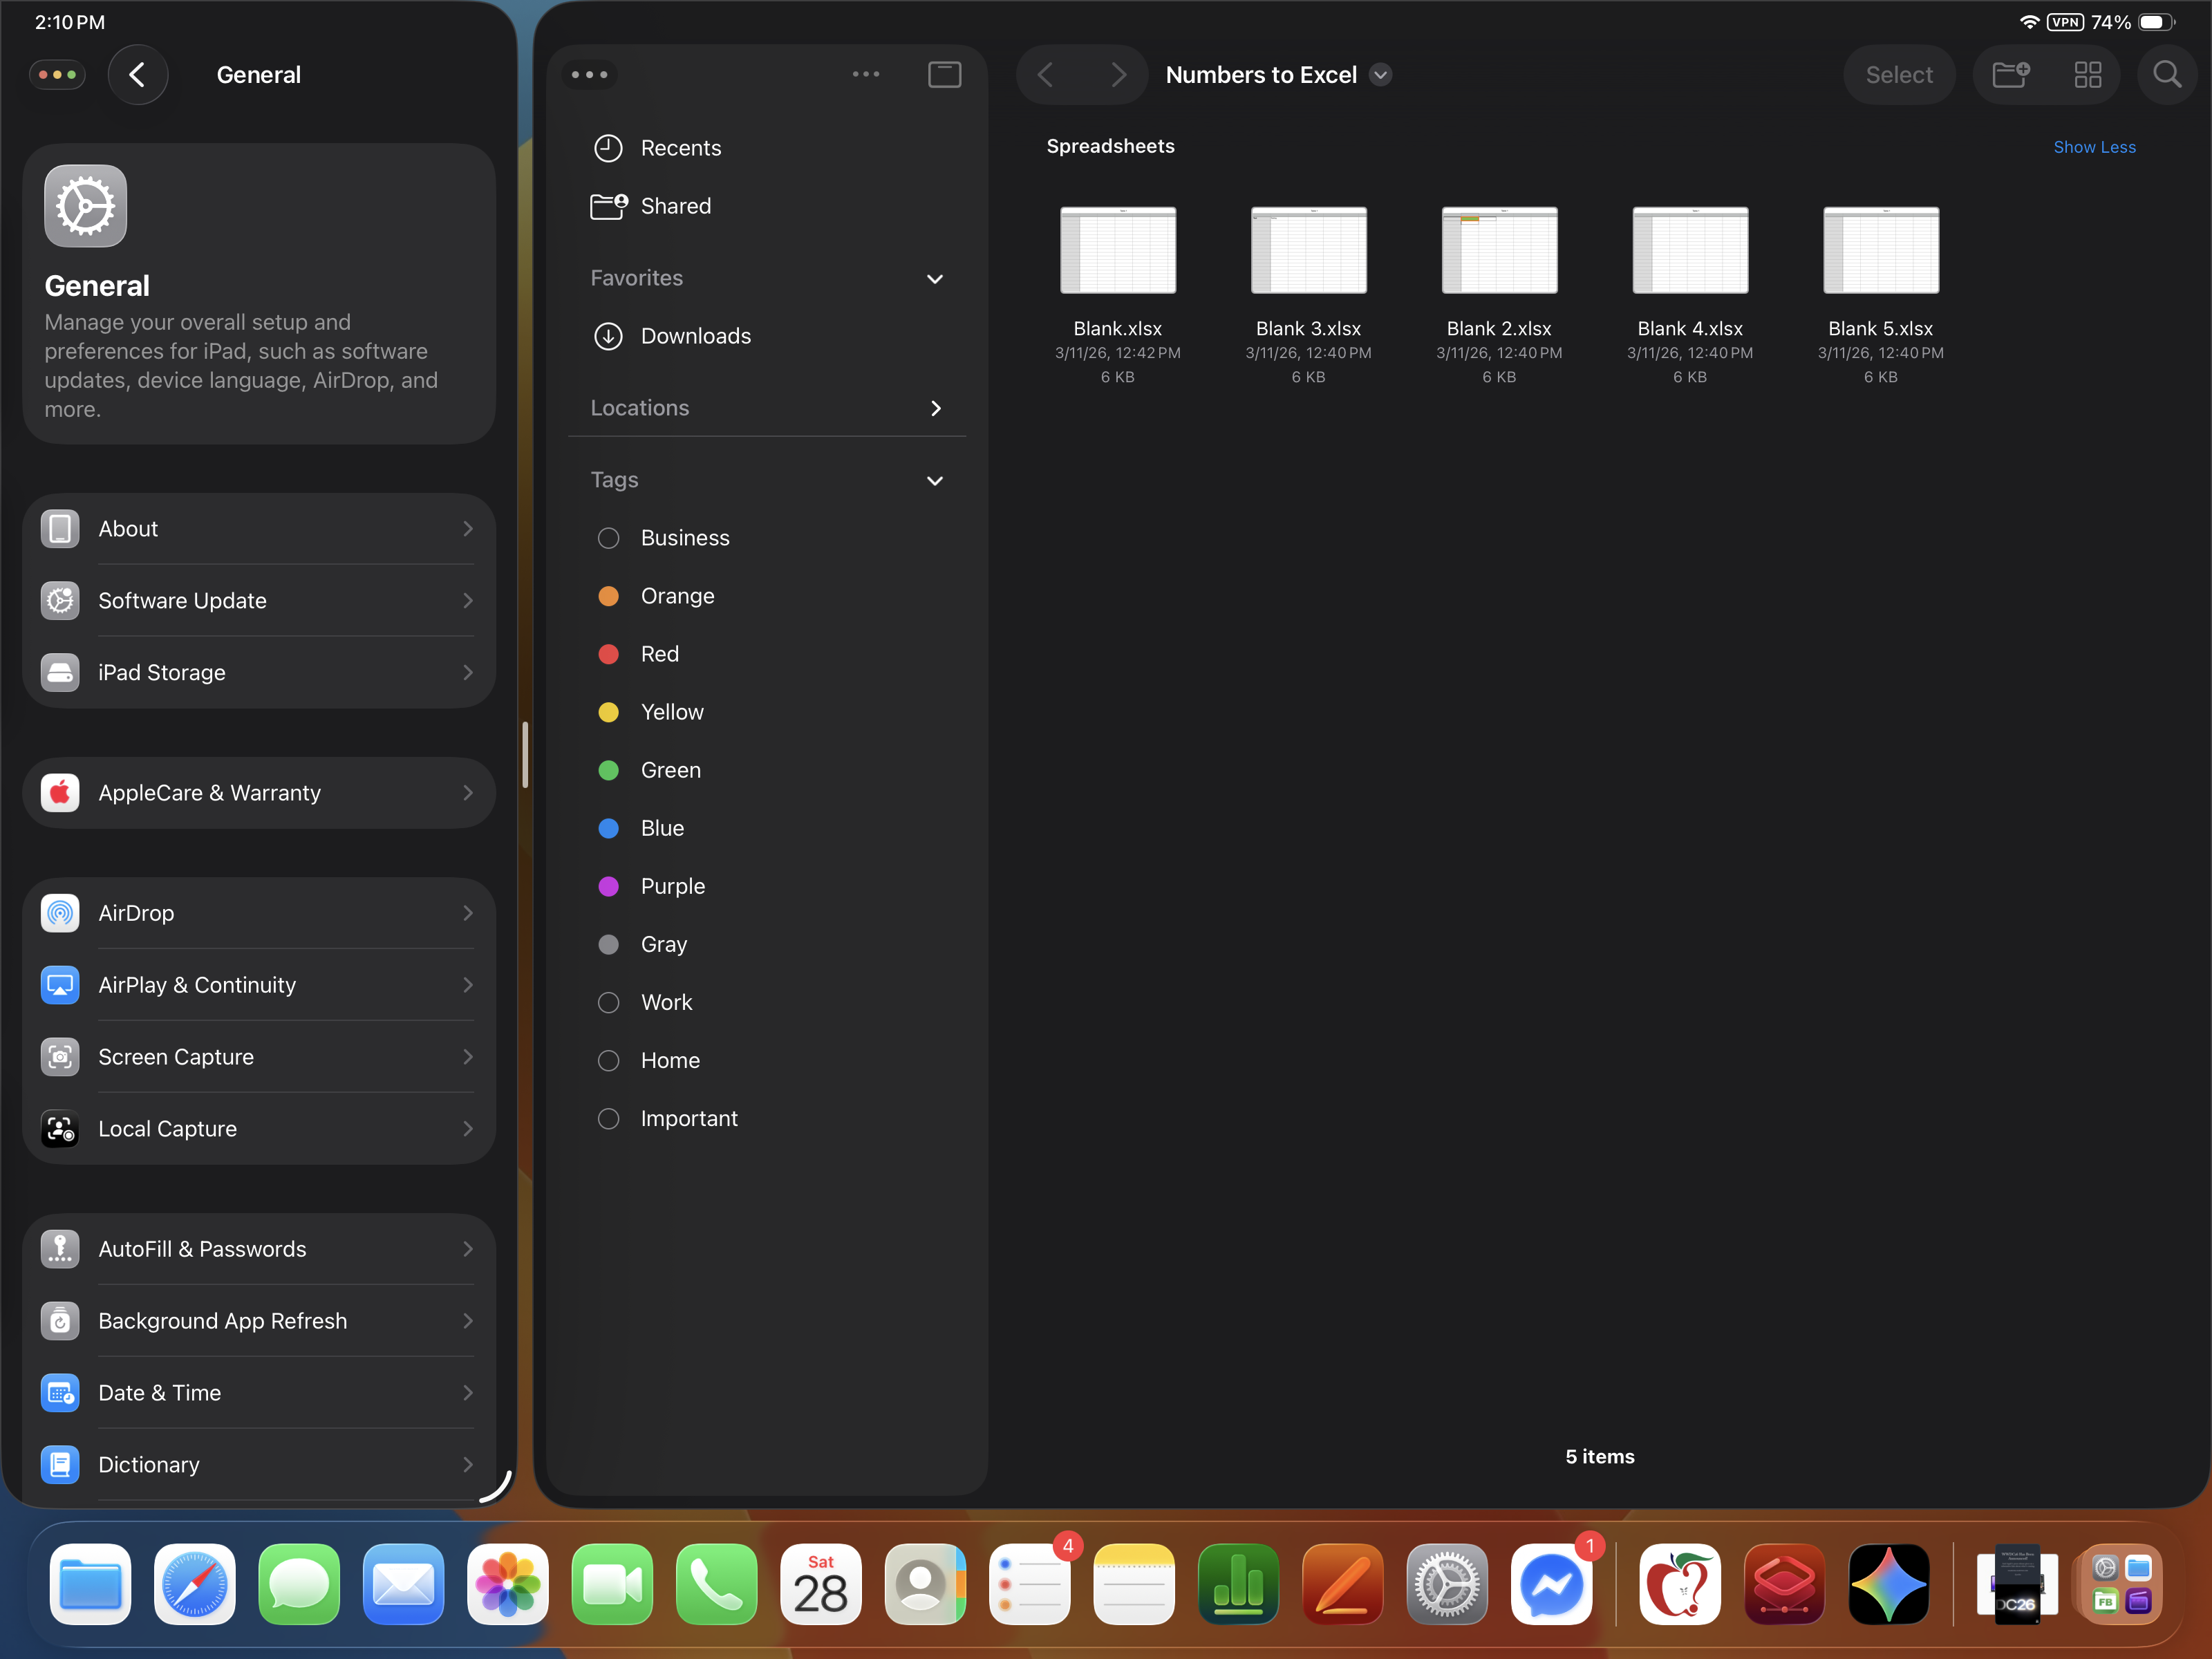Open Downloads favorite in Files
This screenshot has height=1659, width=2212.
click(x=767, y=336)
